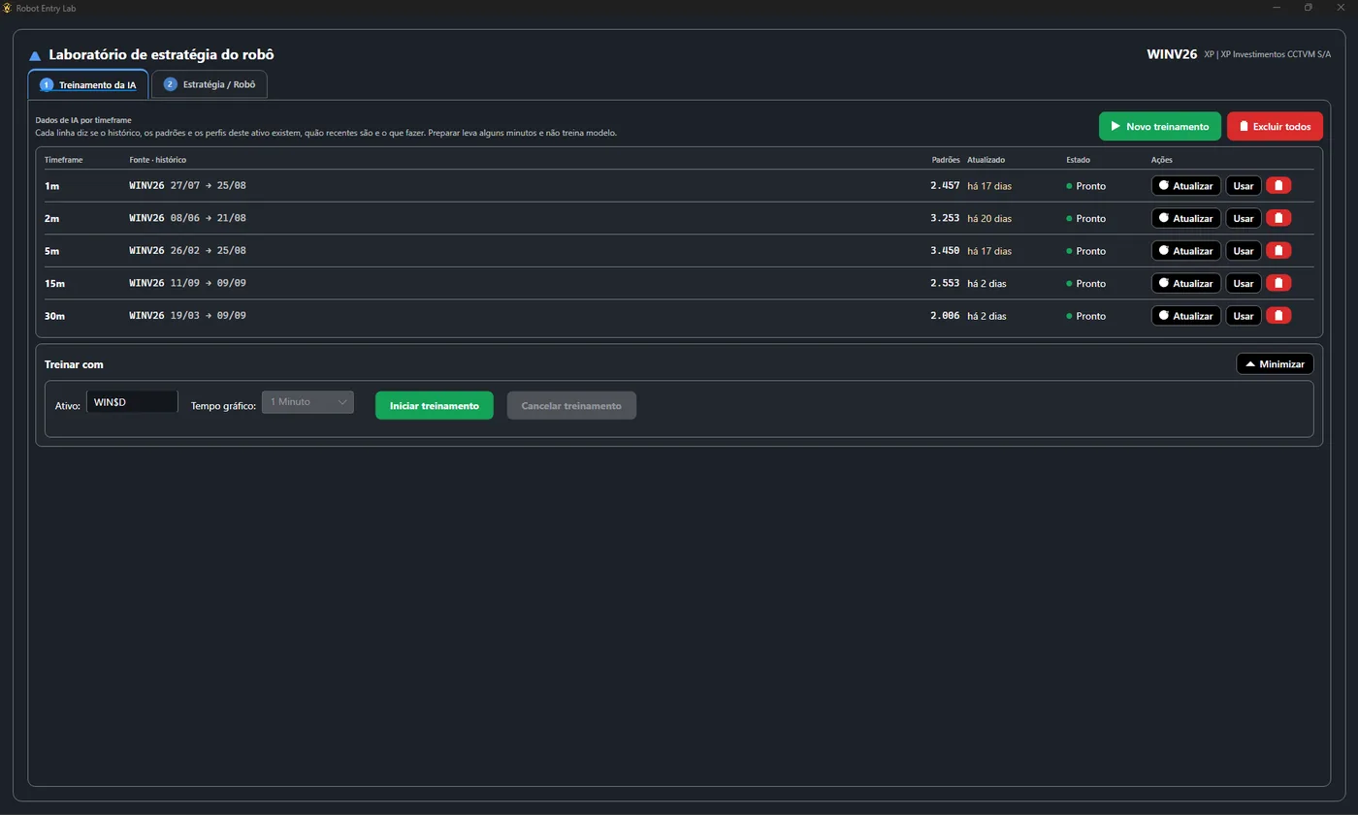
Task: Open the Estratégia / Robô tab
Action: [209, 84]
